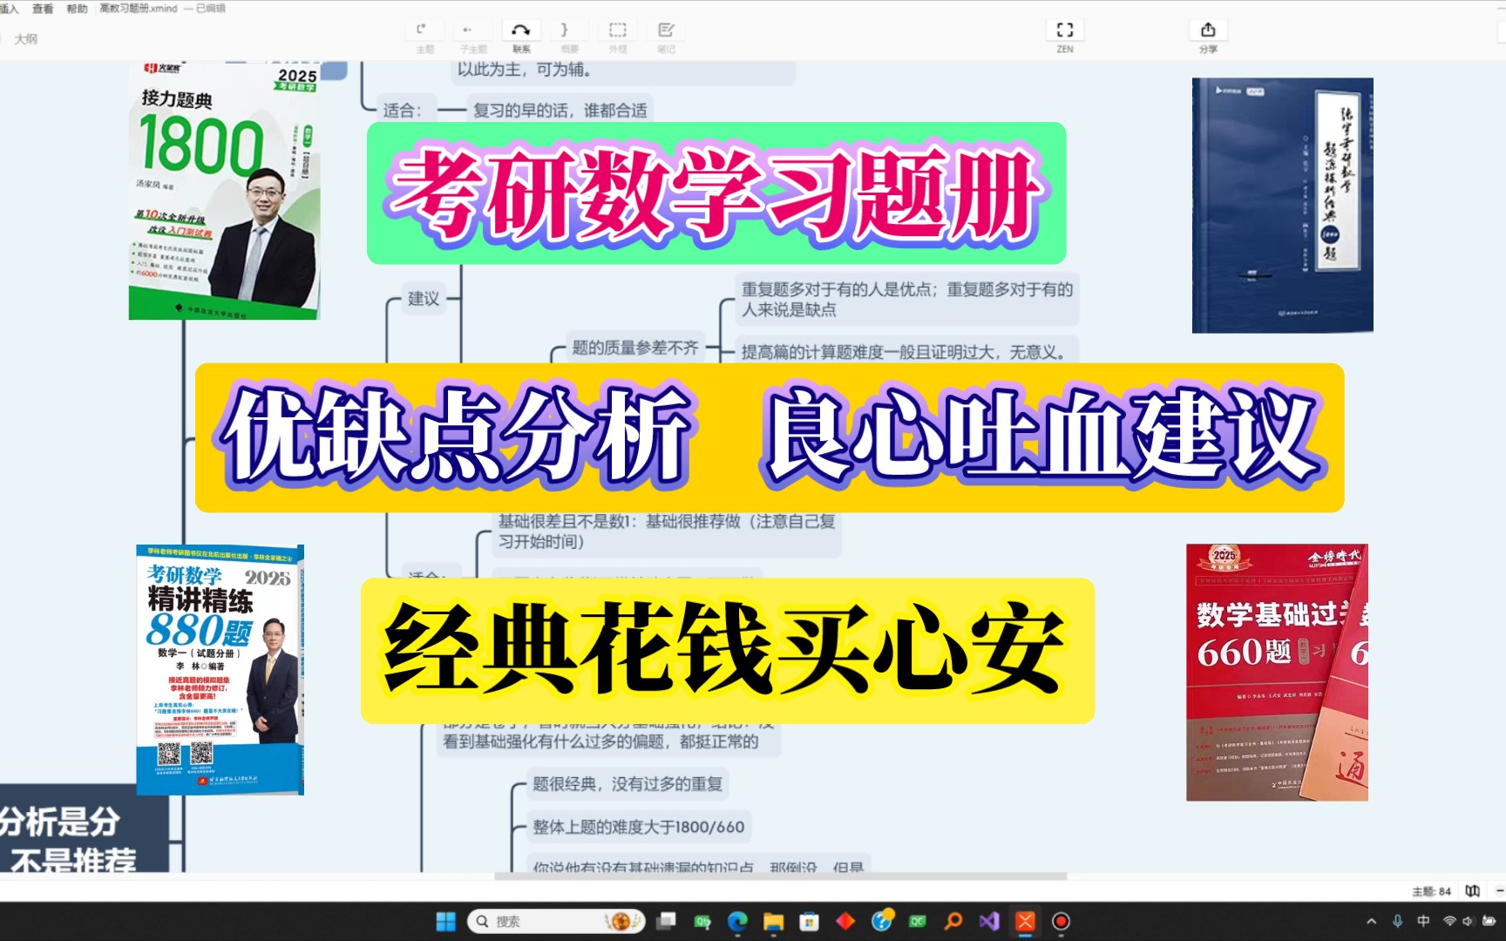Click the horizontal scrollbar at canvas bottom
Screen dimensions: 1506x941
[780, 877]
